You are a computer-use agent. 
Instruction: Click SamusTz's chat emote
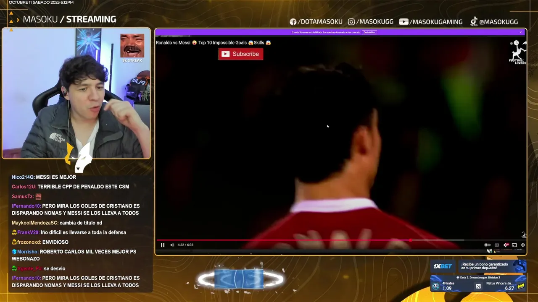[x=39, y=196]
